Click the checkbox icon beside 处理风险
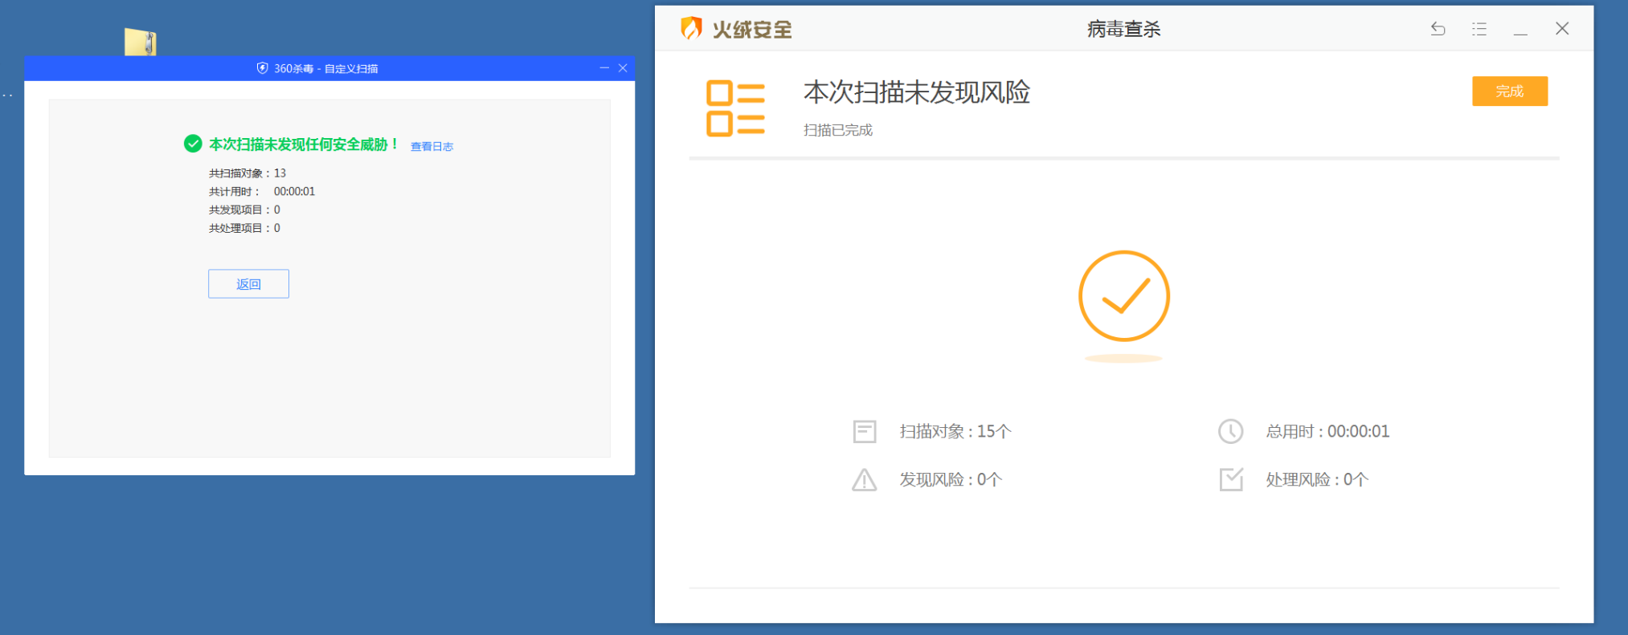1628x635 pixels. click(1230, 480)
